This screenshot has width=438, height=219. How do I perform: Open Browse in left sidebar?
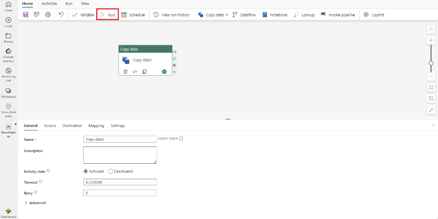point(8,38)
